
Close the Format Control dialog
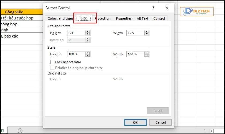(167, 8)
